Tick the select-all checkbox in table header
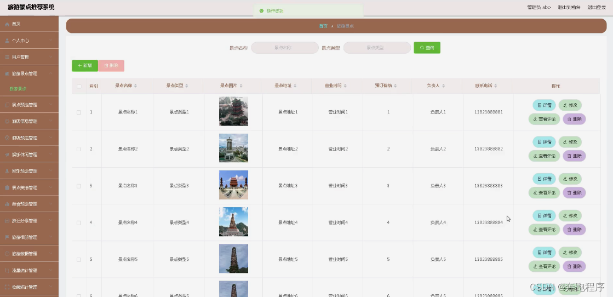Image resolution: width=613 pixels, height=297 pixels. [x=79, y=86]
